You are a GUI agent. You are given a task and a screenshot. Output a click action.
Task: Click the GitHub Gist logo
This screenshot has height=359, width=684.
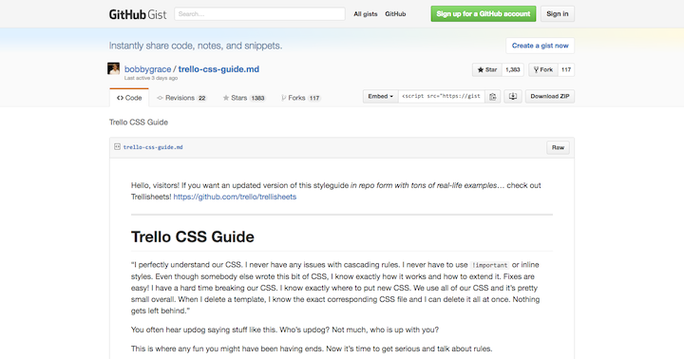(x=138, y=14)
